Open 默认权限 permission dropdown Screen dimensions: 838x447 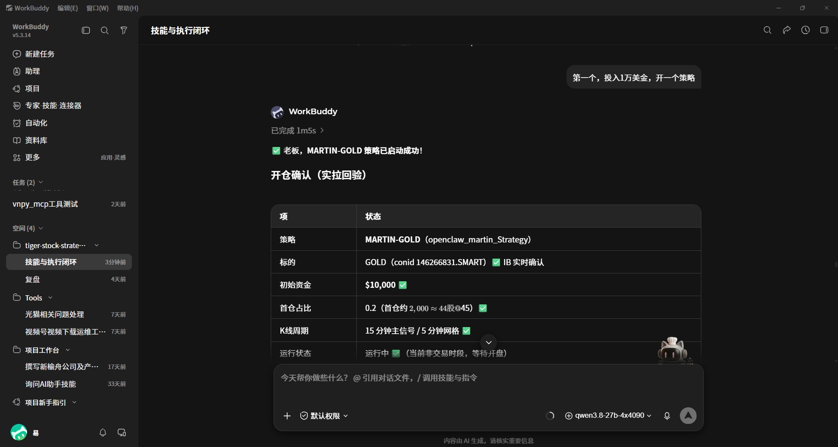[324, 416]
